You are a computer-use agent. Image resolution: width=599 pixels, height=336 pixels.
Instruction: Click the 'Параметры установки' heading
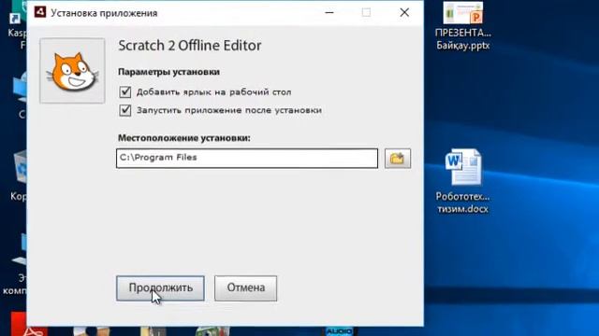[x=168, y=72]
